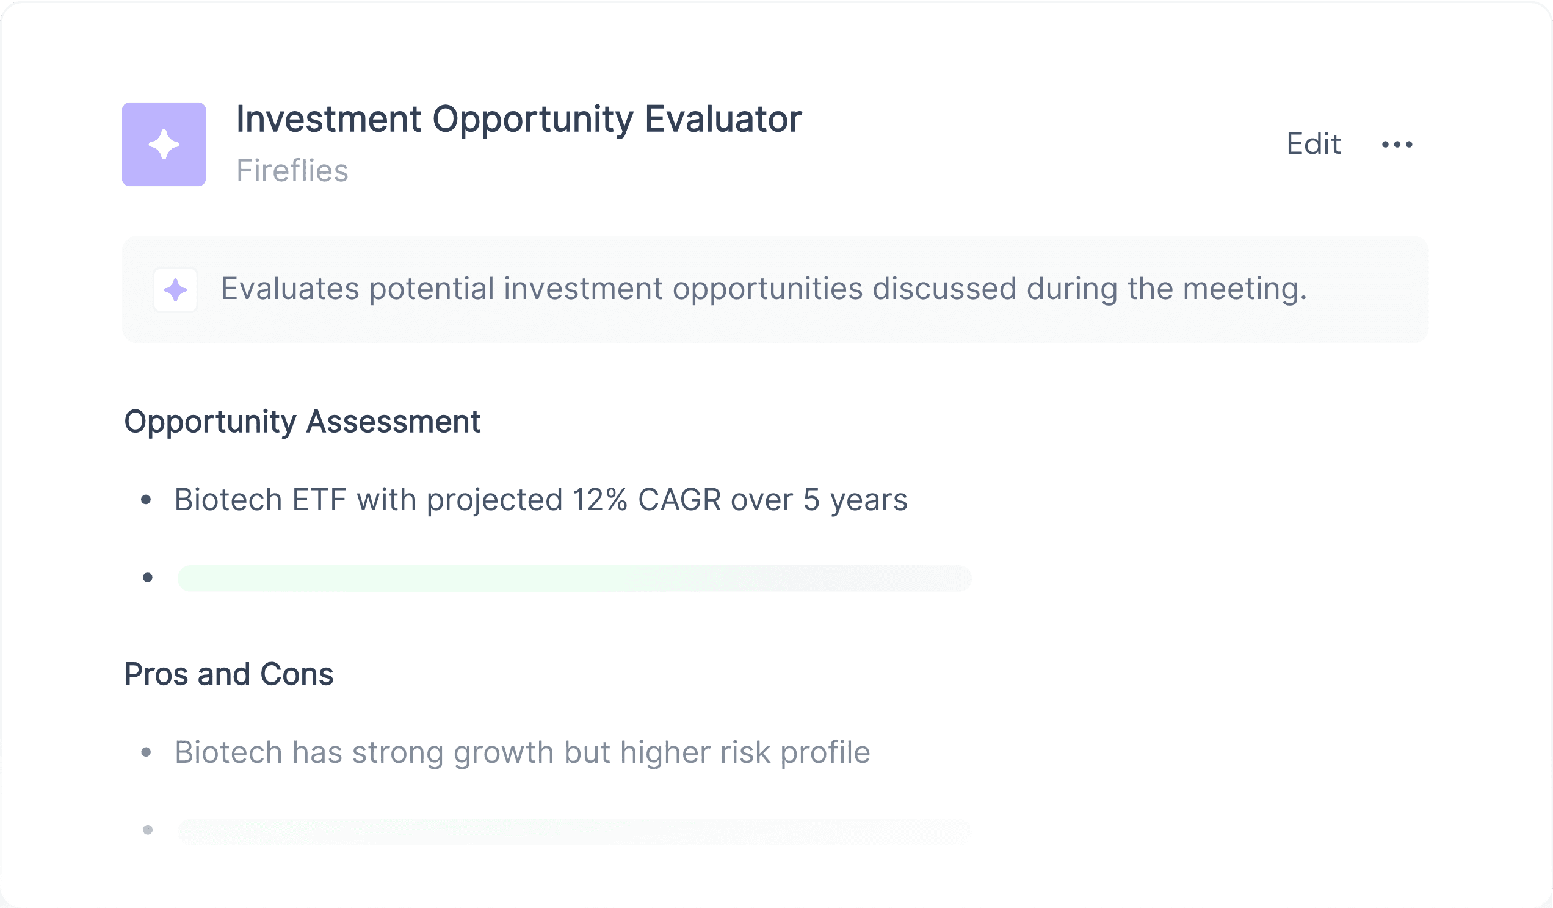Select the Opportunity Assessment heading
Image resolution: width=1553 pixels, height=908 pixels.
pos(302,422)
